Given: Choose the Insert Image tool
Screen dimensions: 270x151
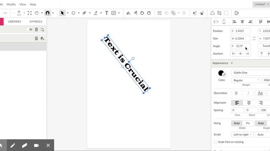Looking at the screenshot, I should click(113, 13).
